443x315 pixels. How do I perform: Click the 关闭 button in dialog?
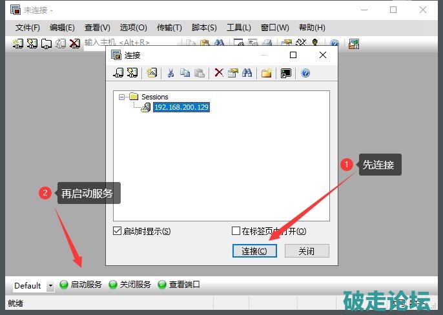(x=307, y=251)
